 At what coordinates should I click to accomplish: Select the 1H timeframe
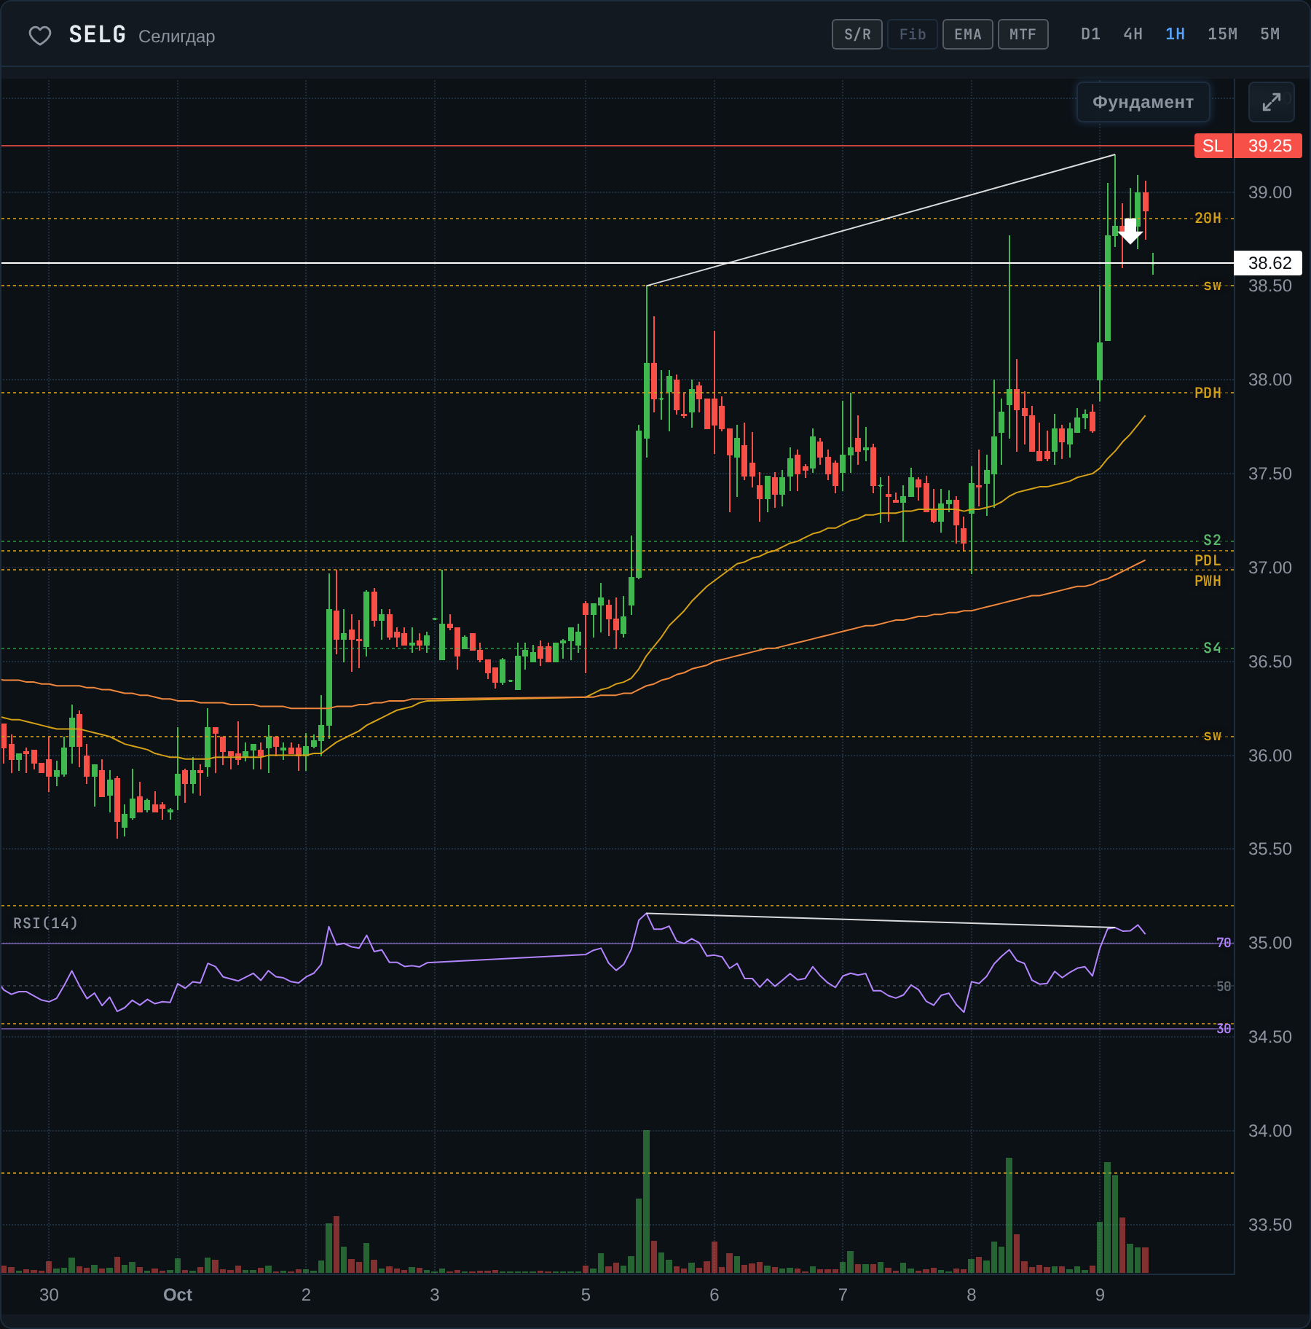point(1175,34)
